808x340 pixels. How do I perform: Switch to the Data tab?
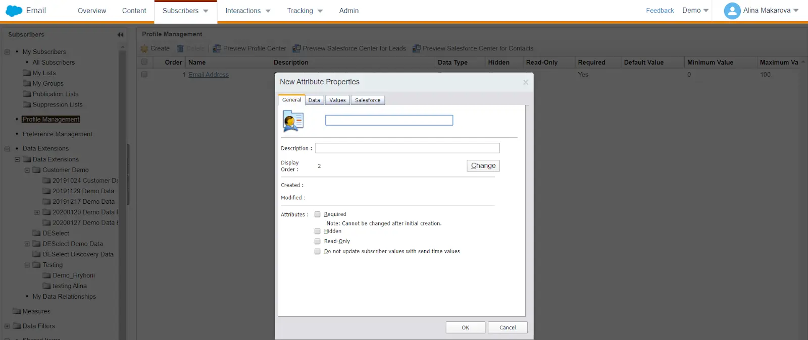pyautogui.click(x=314, y=100)
